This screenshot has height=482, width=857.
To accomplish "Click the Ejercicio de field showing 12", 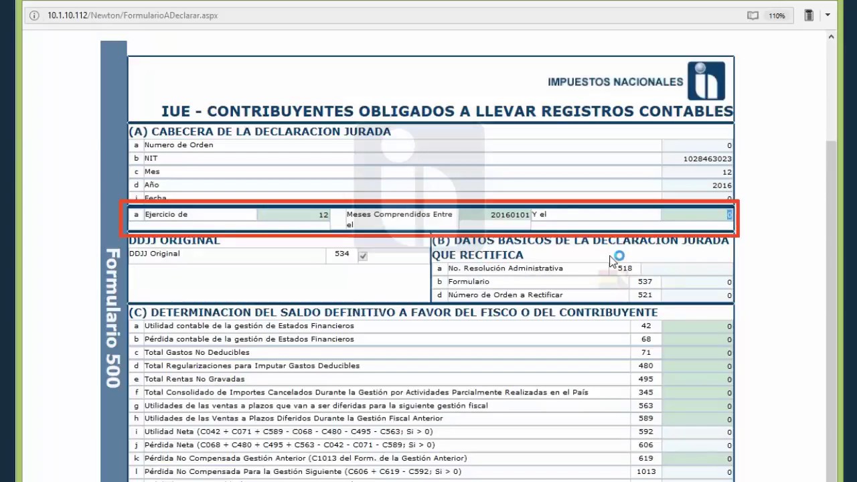I will tap(293, 215).
